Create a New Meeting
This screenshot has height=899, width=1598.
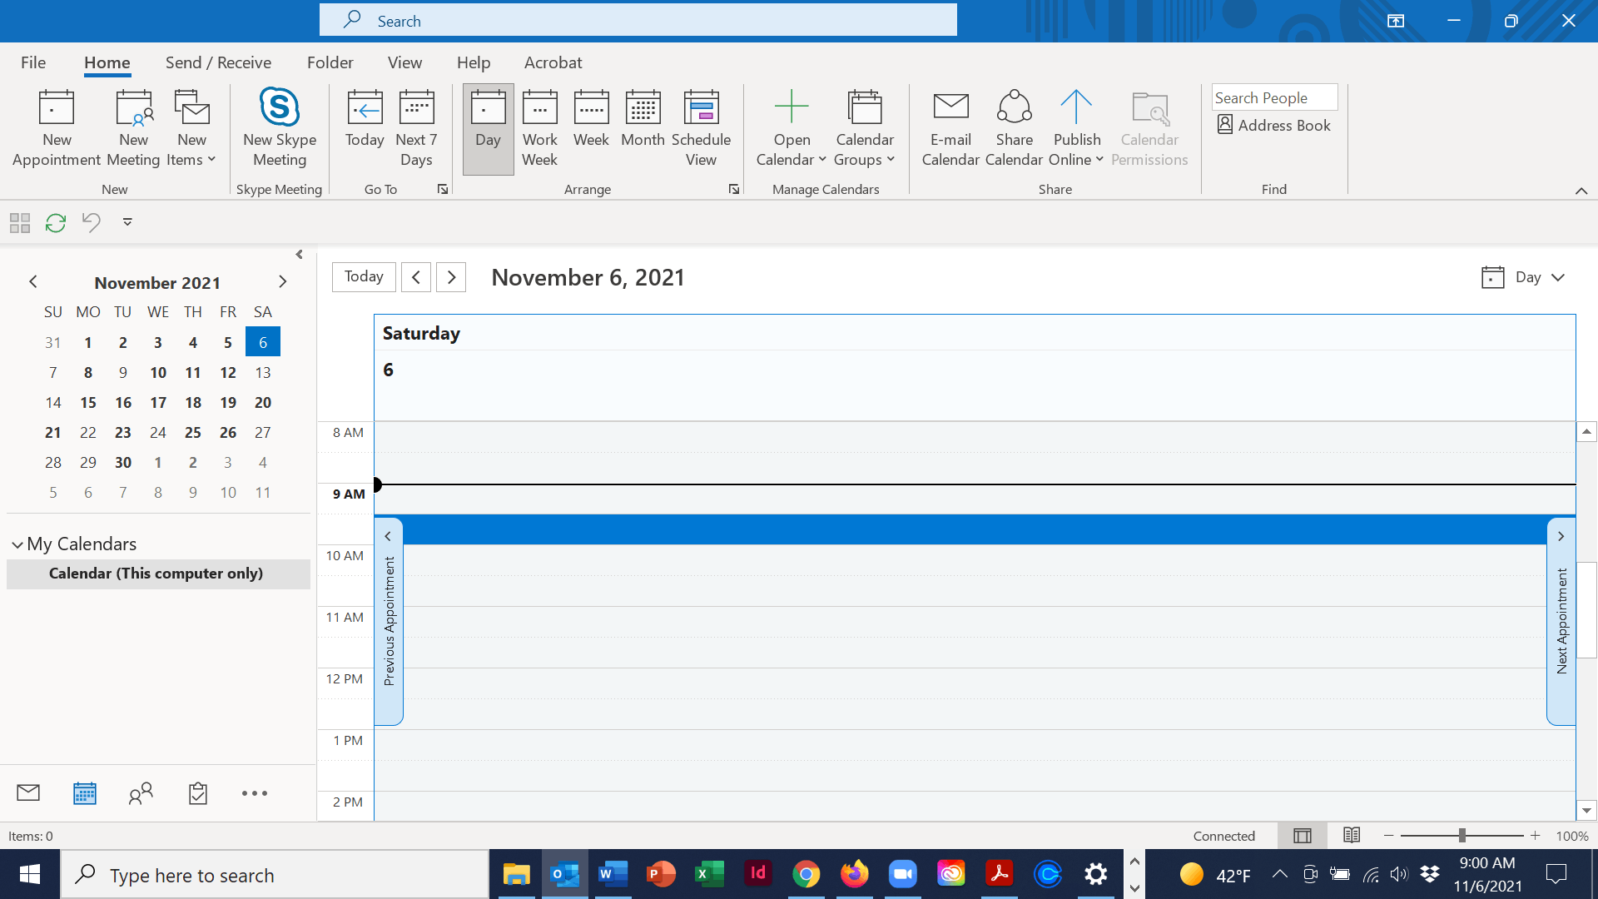(133, 129)
